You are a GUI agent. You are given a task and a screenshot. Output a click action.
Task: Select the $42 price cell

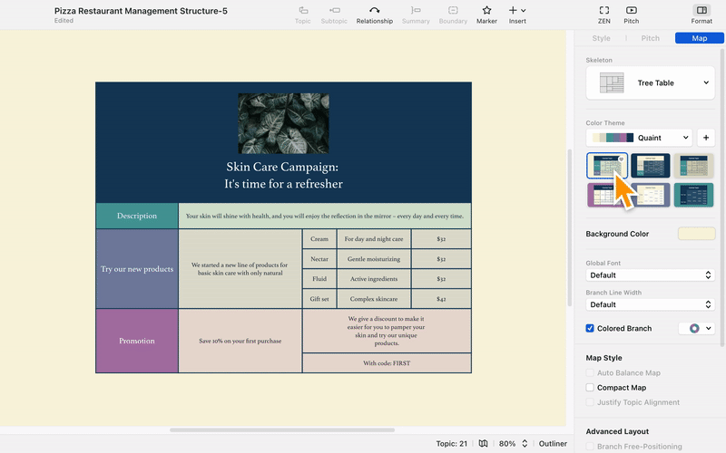(x=441, y=299)
